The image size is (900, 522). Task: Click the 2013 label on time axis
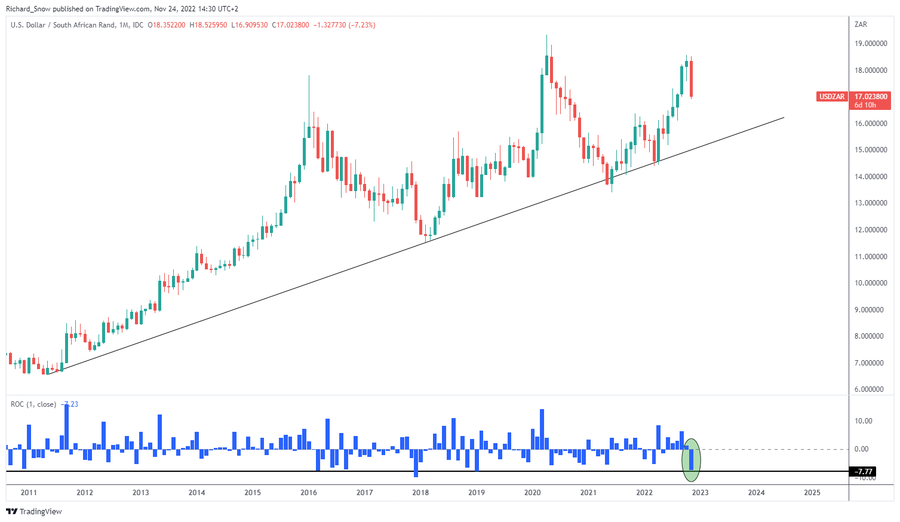pyautogui.click(x=141, y=493)
